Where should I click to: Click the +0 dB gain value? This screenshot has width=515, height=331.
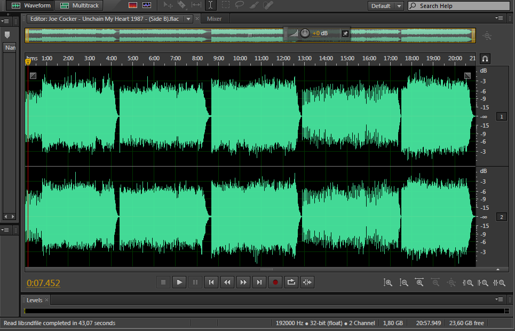click(x=320, y=33)
